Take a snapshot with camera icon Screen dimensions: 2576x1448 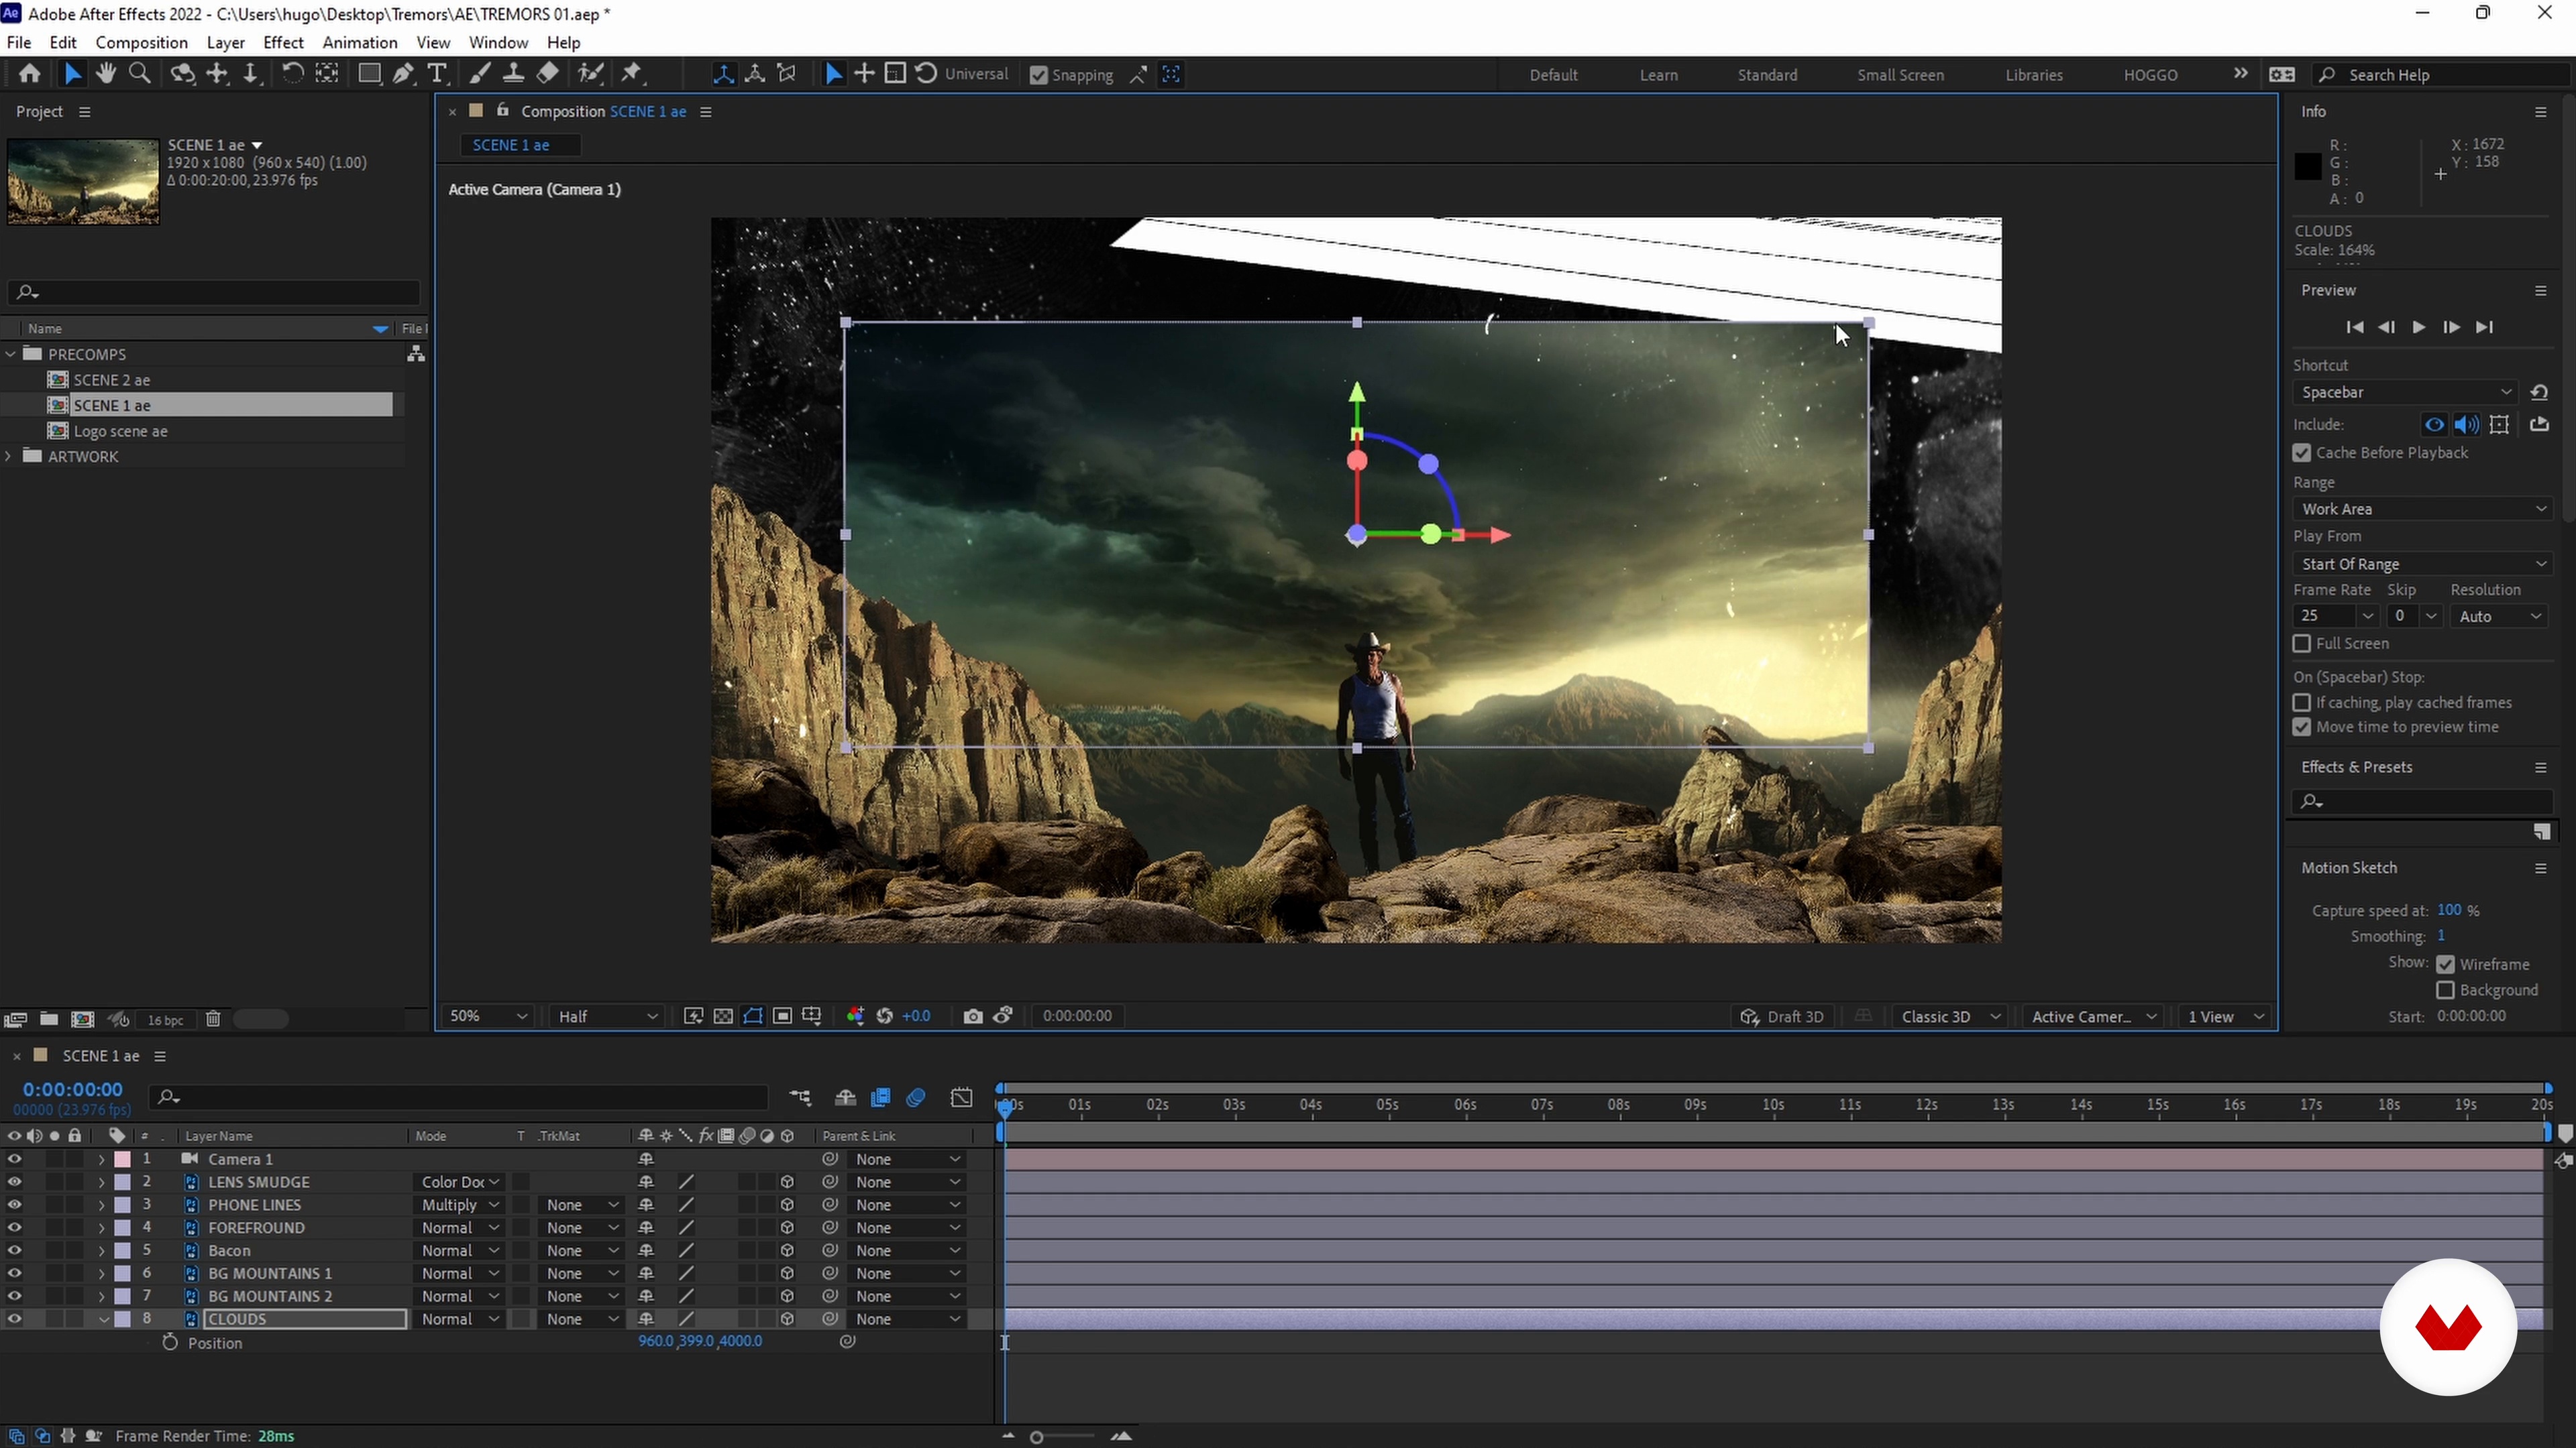pyautogui.click(x=972, y=1016)
